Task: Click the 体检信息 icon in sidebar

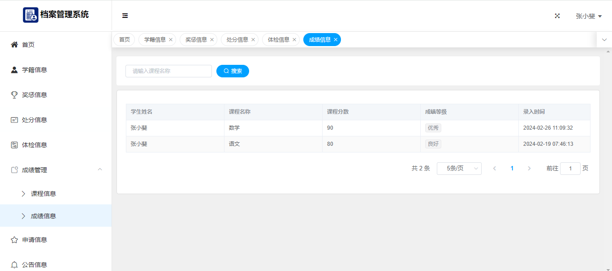Action: (14, 145)
